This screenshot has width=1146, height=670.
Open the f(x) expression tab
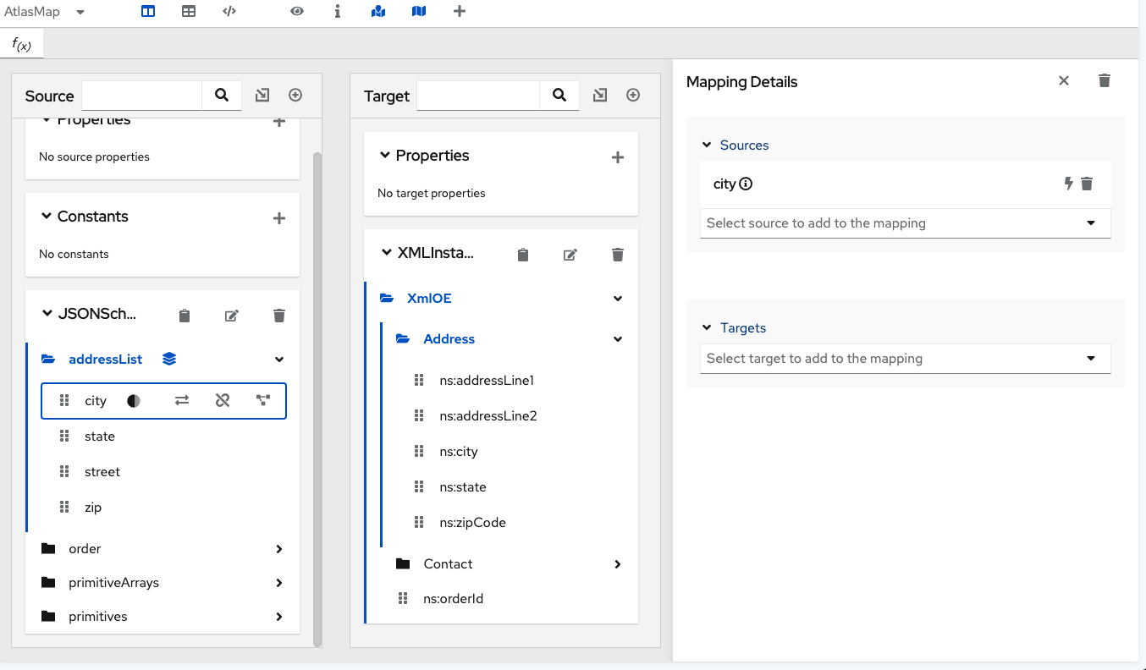(22, 44)
